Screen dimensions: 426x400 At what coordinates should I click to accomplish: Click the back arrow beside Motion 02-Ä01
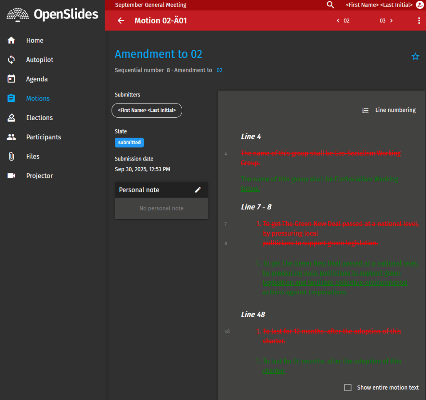coord(121,21)
